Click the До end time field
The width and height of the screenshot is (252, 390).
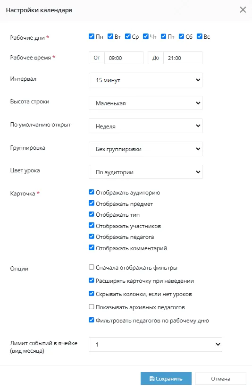183,58
